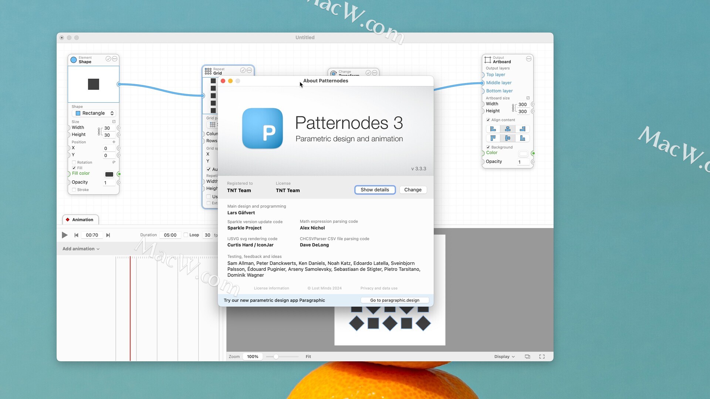Open the Shape node more options icon

[115, 59]
